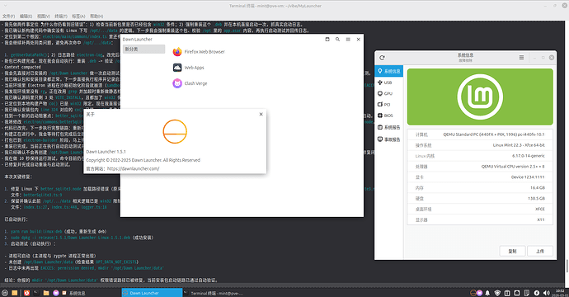The height and width of the screenshot is (297, 569).
Task: Click the 上传 button in system info
Action: [x=540, y=251]
